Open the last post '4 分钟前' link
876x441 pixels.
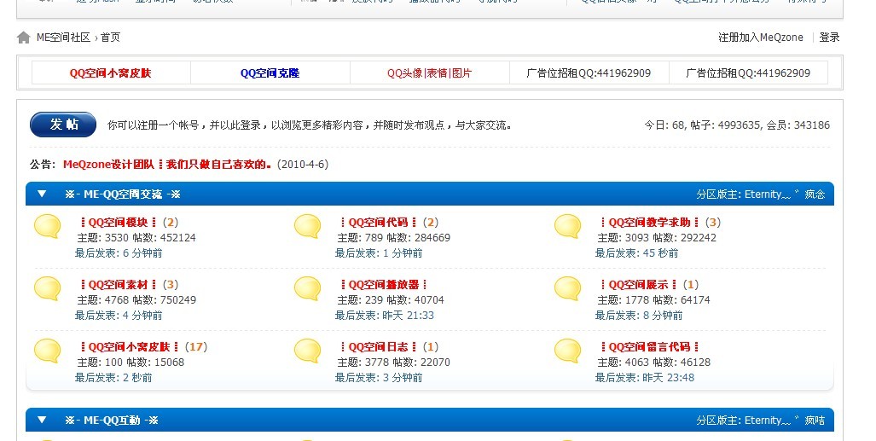tap(142, 316)
